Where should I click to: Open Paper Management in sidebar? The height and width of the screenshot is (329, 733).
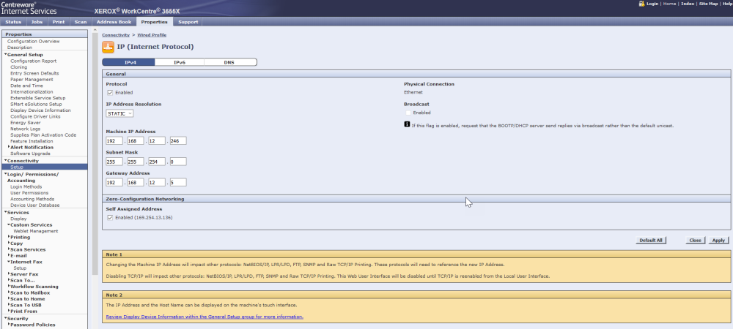(x=32, y=80)
